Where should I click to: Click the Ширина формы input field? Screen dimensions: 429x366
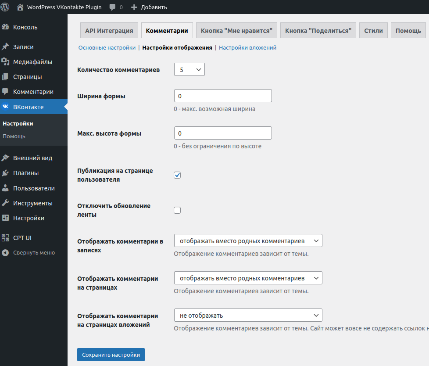point(223,96)
